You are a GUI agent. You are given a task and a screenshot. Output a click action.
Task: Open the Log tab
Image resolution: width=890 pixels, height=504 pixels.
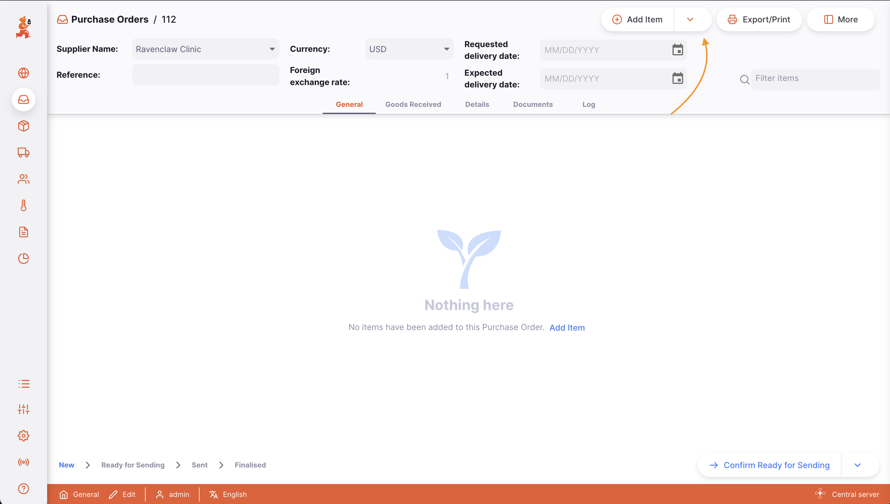point(588,104)
